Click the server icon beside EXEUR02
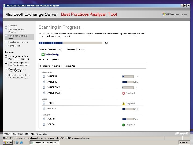193x145 pixels. coord(44,124)
